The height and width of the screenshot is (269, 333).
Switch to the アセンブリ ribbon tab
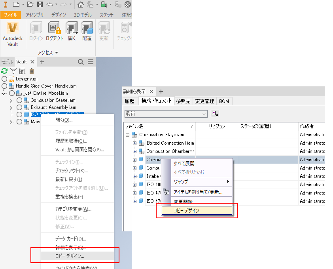coord(35,15)
